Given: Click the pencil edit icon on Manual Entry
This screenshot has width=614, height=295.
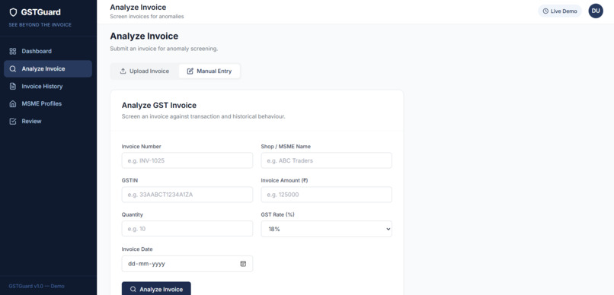Looking at the screenshot, I should (x=190, y=71).
